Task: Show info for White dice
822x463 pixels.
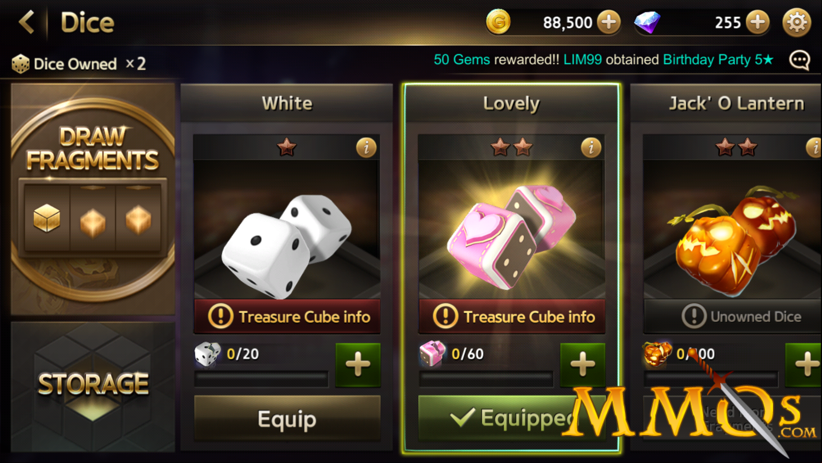Action: point(366,148)
